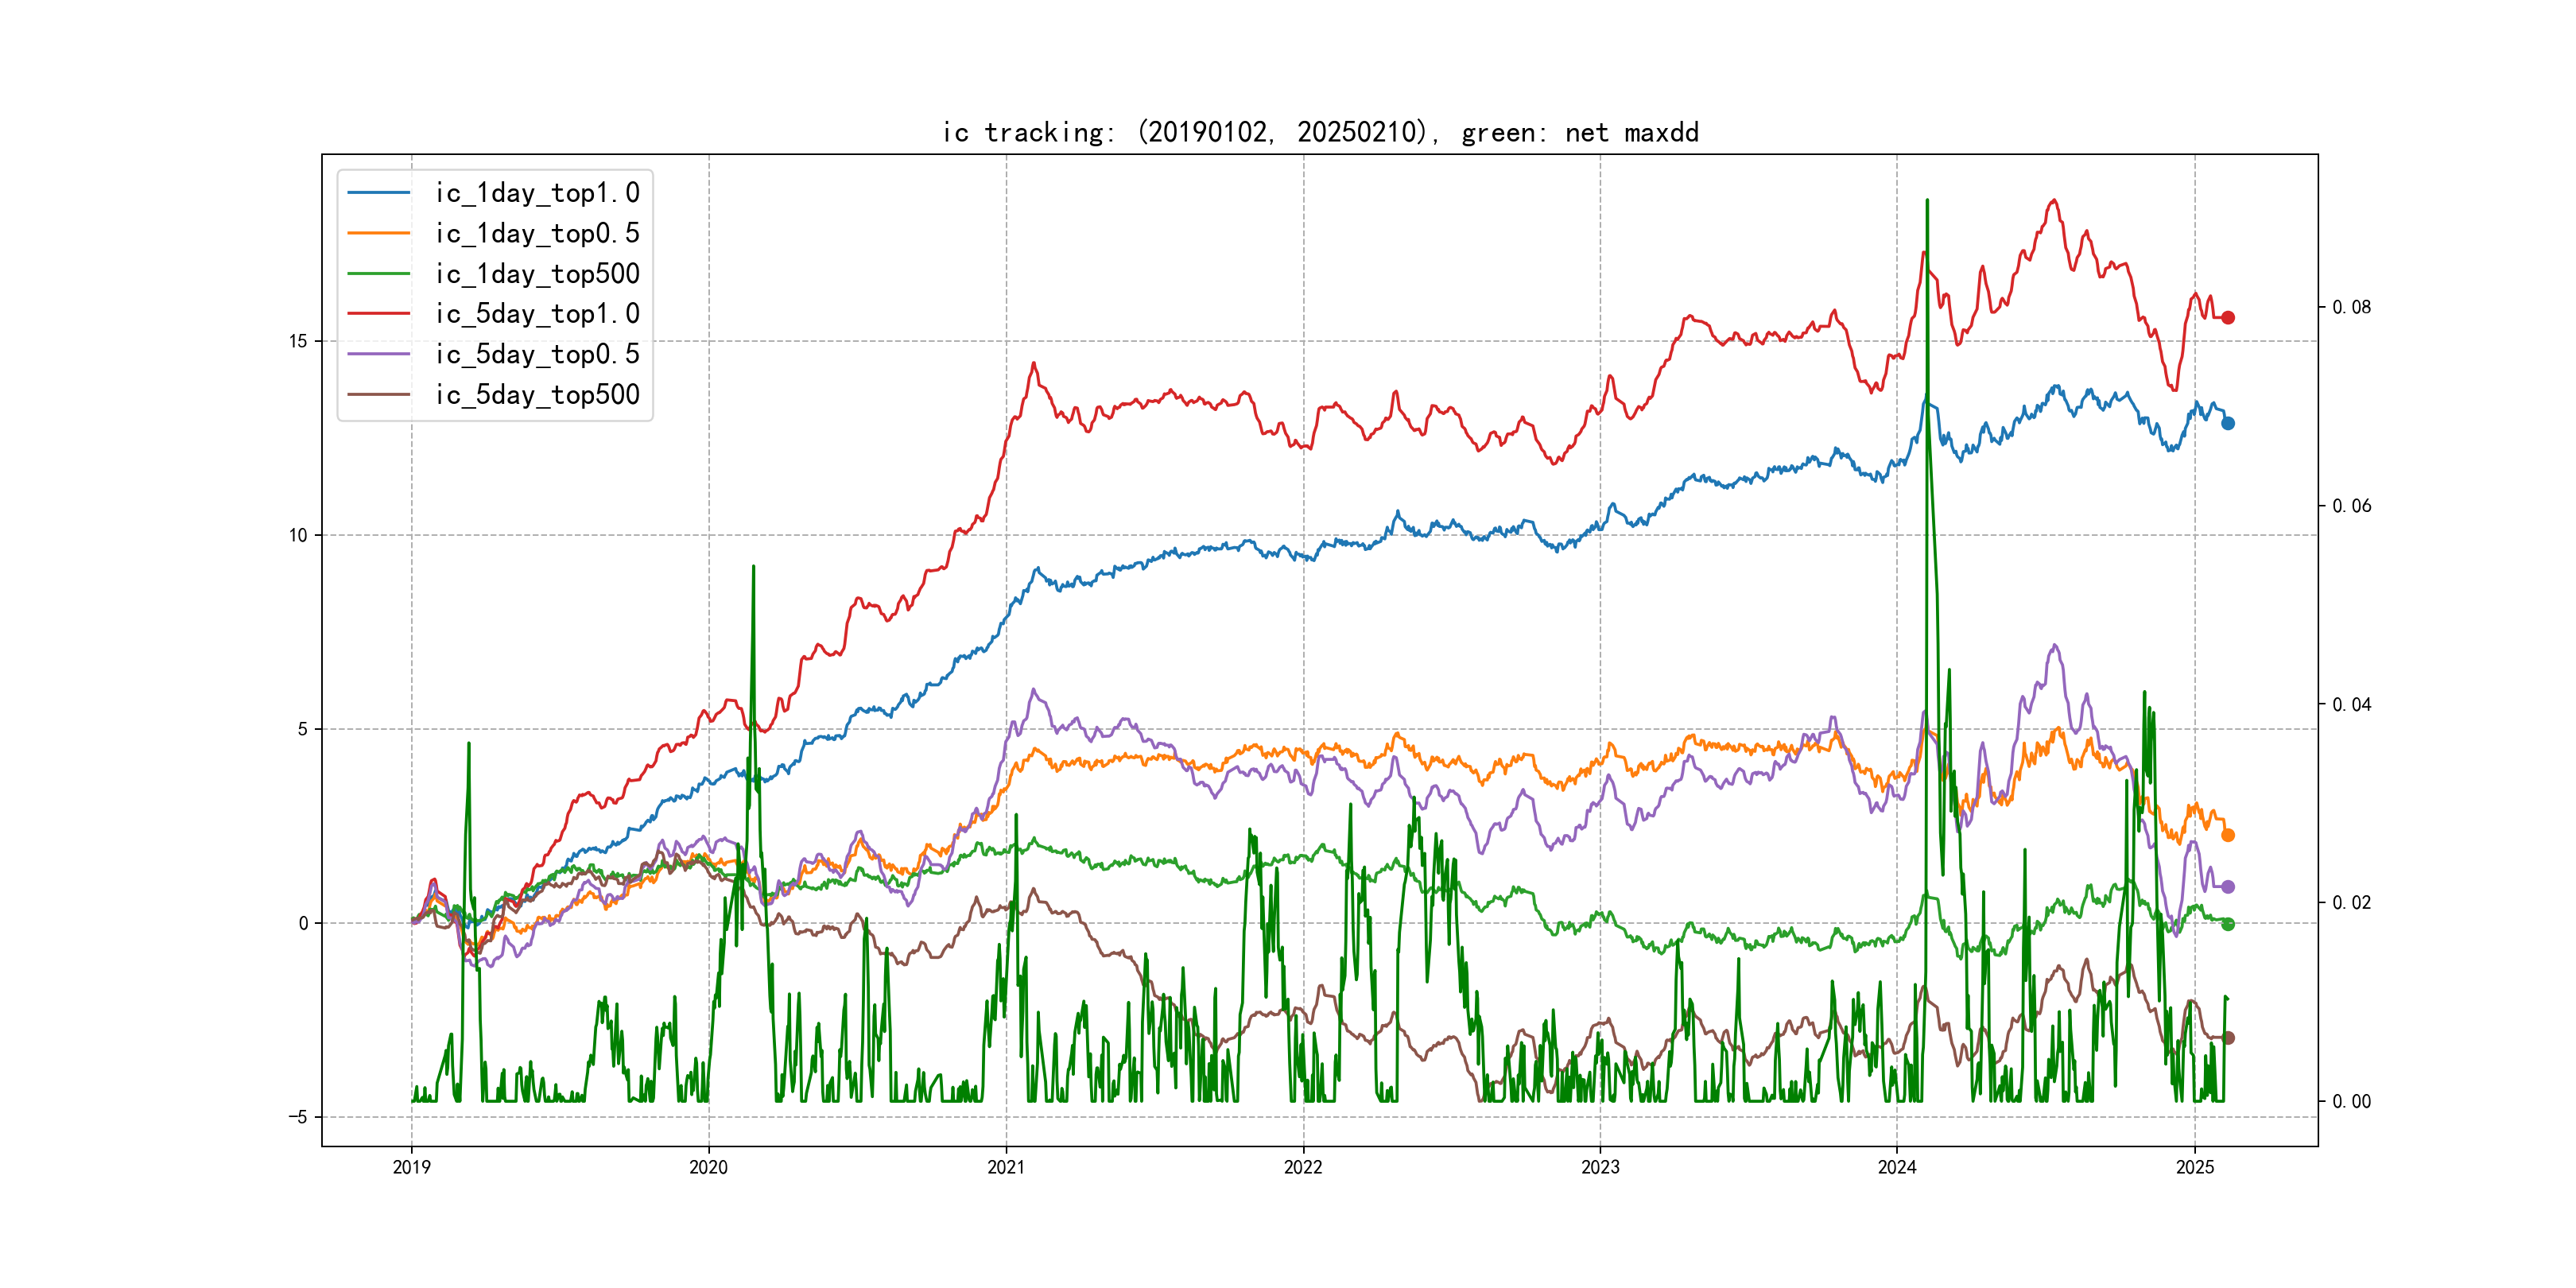Click the 2021 x-axis tick label
The height and width of the screenshot is (1288, 2576).
pyautogui.click(x=1006, y=1167)
